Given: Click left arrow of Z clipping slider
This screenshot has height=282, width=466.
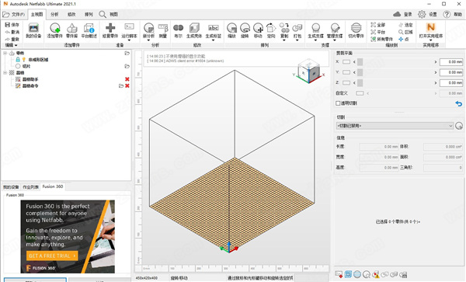Looking at the screenshot, I should (x=354, y=82).
